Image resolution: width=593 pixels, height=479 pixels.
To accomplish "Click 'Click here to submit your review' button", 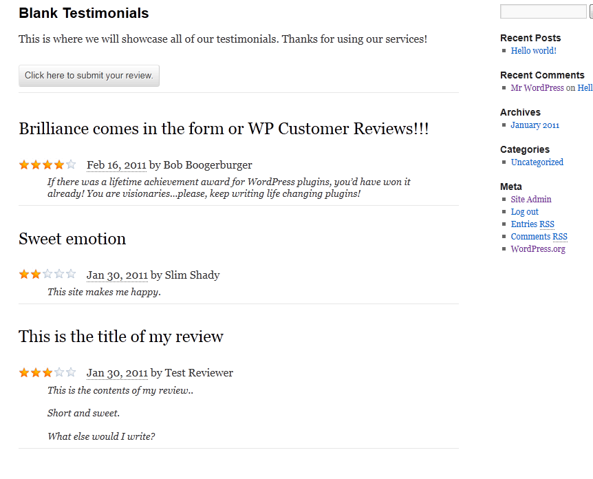I will click(x=89, y=76).
